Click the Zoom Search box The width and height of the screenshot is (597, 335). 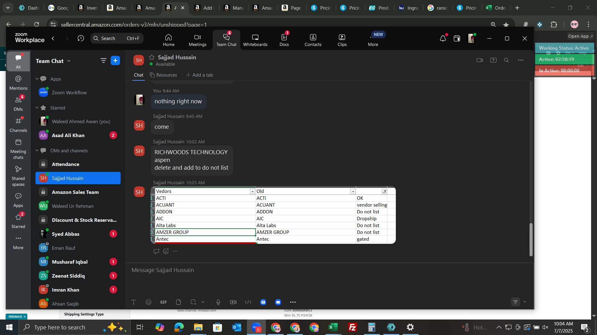[117, 38]
